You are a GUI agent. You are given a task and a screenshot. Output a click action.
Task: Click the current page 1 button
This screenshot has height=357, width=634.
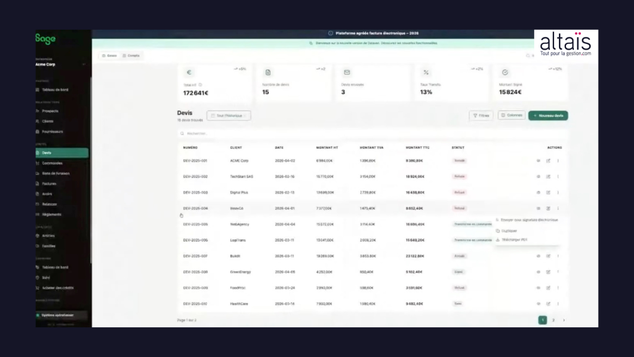[542, 320]
